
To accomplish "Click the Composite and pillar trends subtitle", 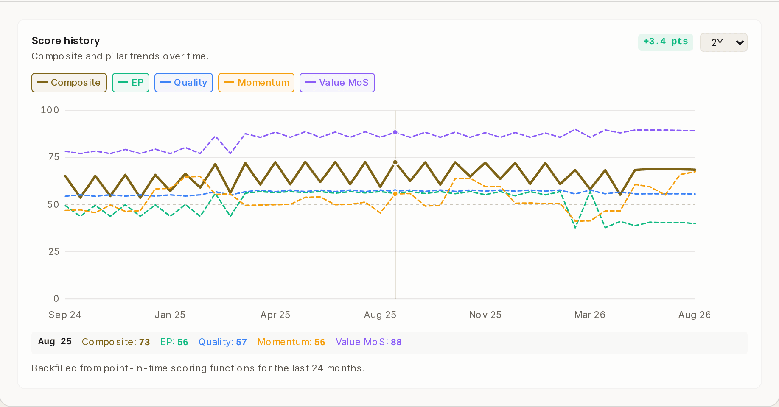I will (x=120, y=56).
